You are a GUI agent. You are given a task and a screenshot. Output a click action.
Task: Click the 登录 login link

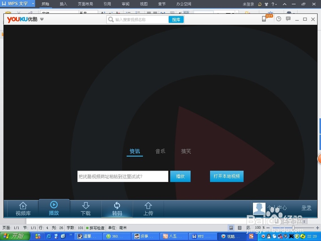[306, 208]
